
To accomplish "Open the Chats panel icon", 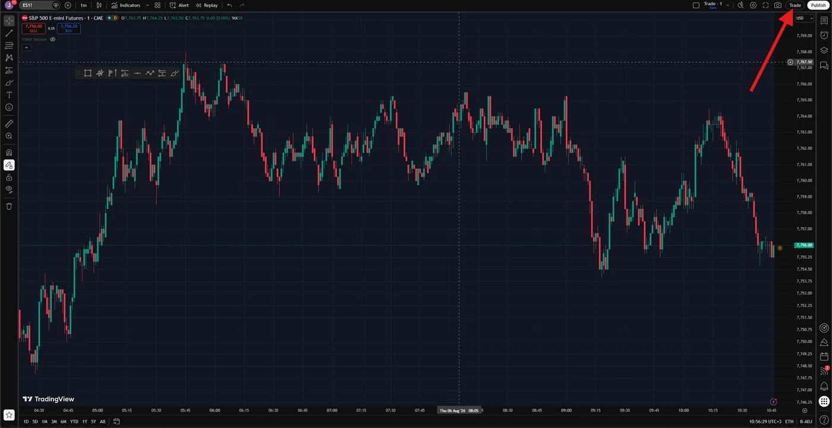I will [x=824, y=65].
